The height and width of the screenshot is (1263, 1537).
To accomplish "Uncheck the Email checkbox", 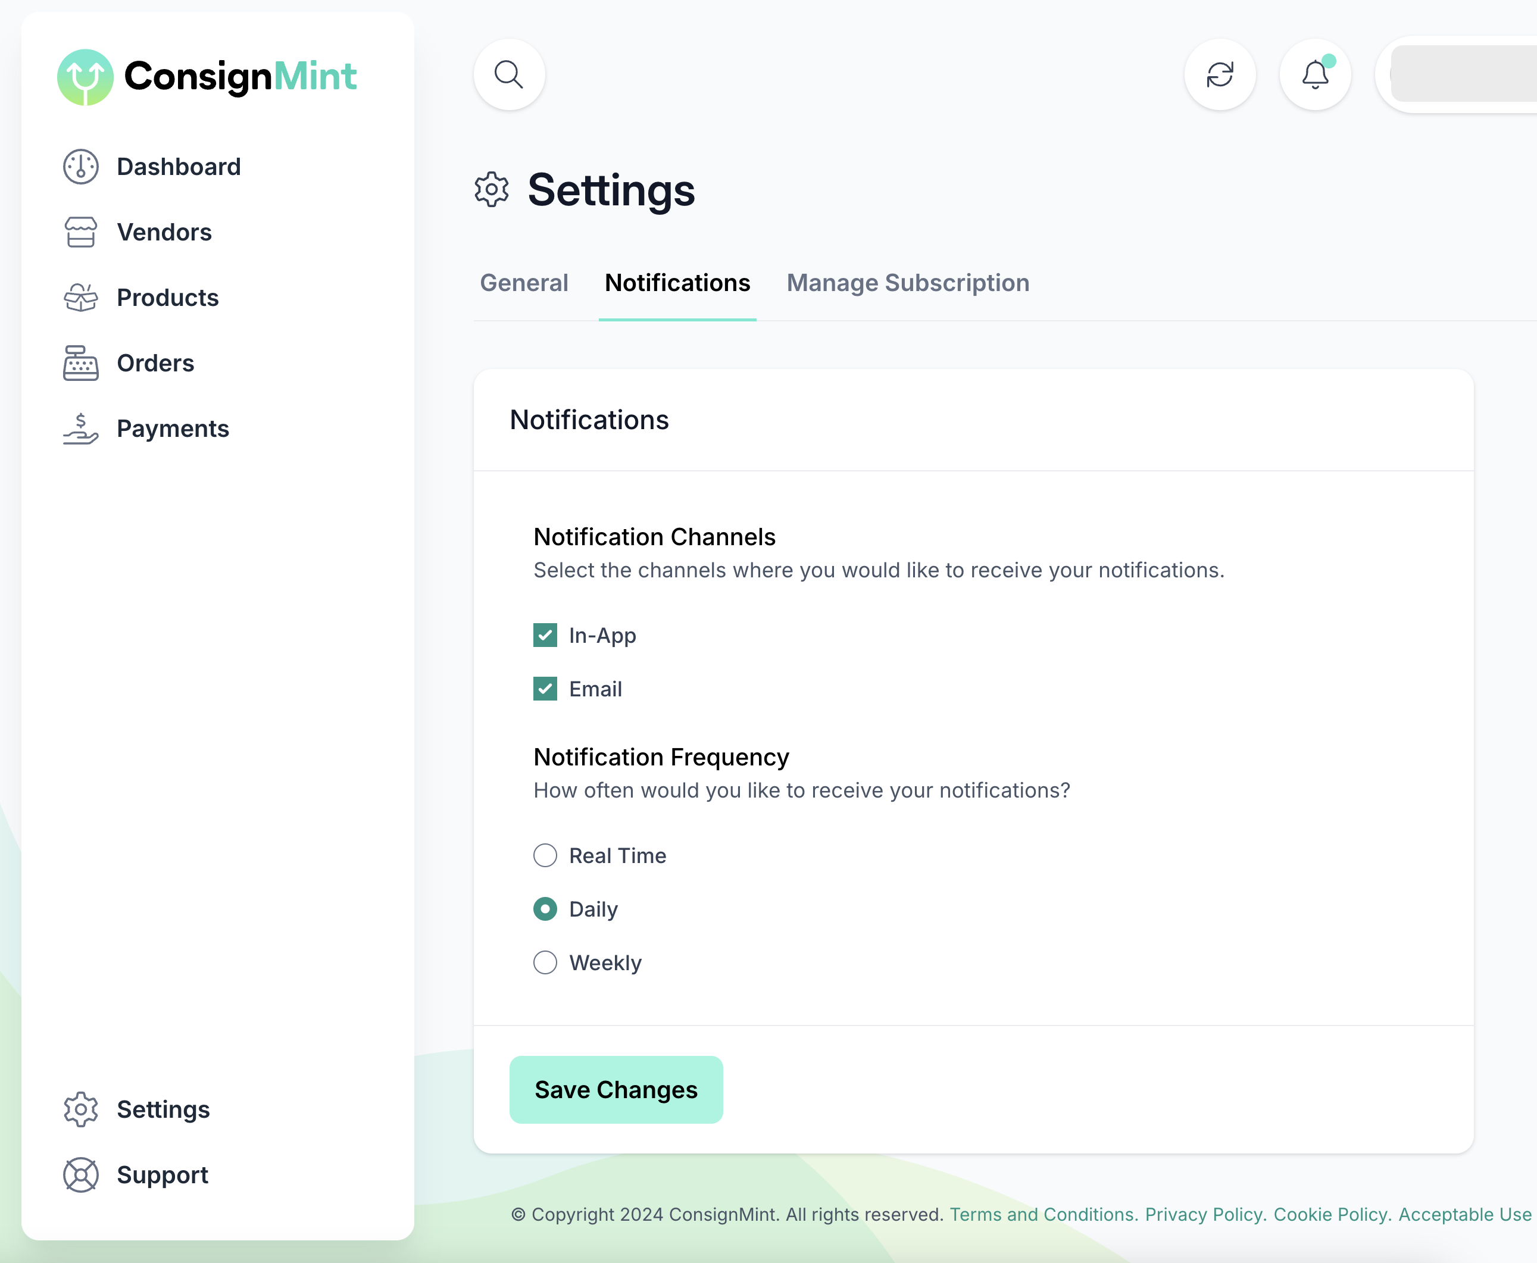I will [545, 688].
